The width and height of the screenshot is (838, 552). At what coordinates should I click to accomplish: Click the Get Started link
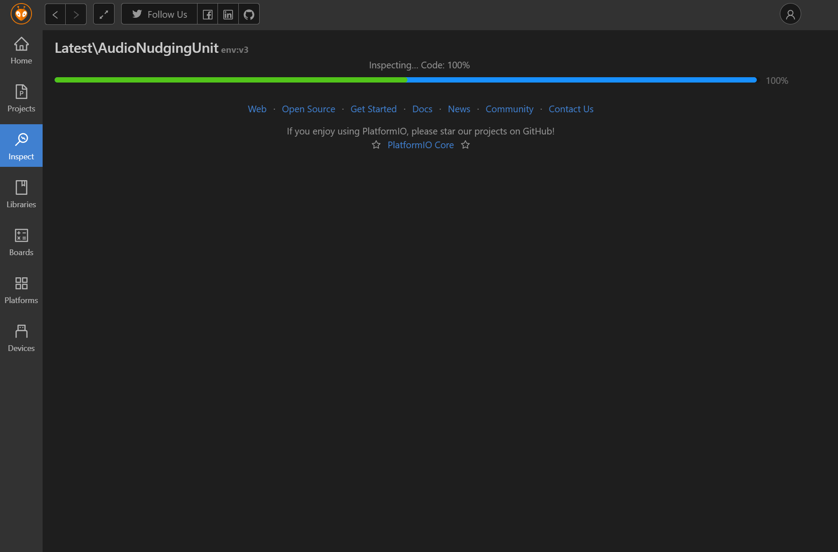[374, 109]
